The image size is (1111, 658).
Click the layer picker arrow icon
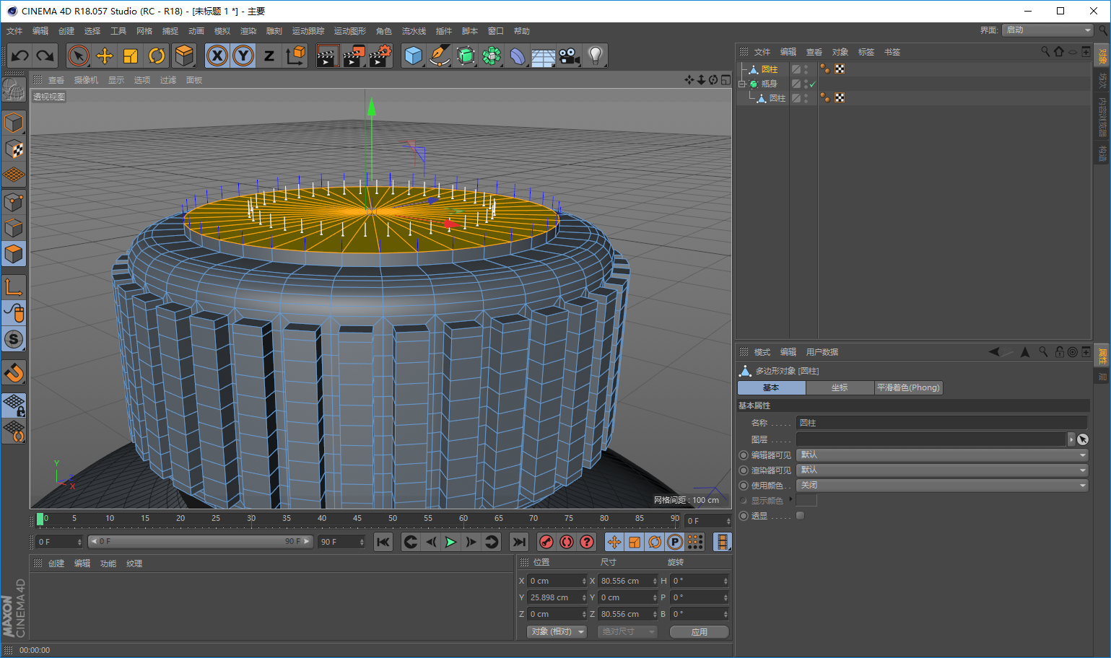click(1083, 439)
